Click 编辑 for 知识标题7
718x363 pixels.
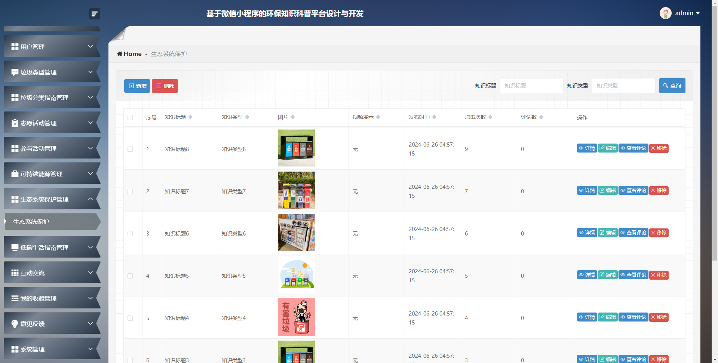coord(608,191)
